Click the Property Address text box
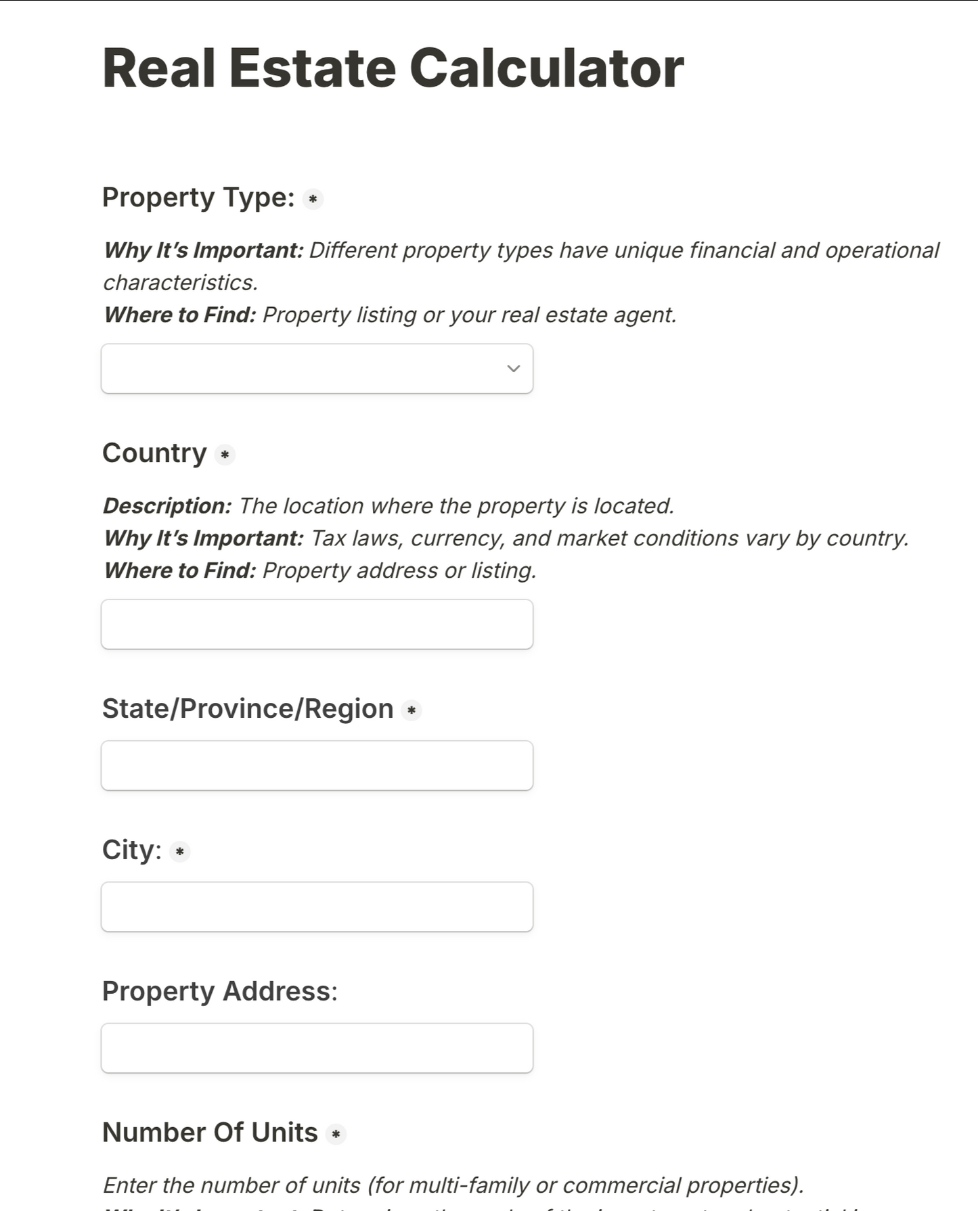 pyautogui.click(x=317, y=1047)
